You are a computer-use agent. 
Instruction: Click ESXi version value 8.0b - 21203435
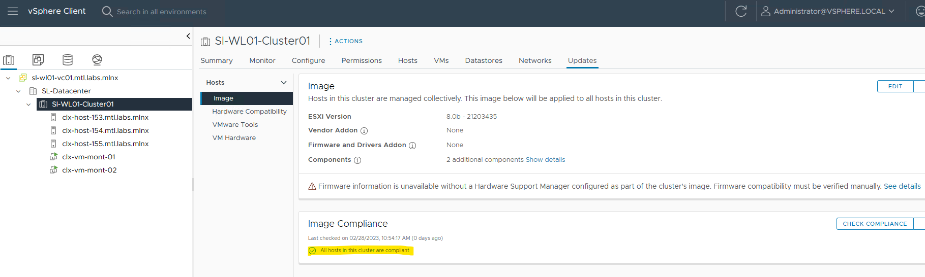point(471,117)
